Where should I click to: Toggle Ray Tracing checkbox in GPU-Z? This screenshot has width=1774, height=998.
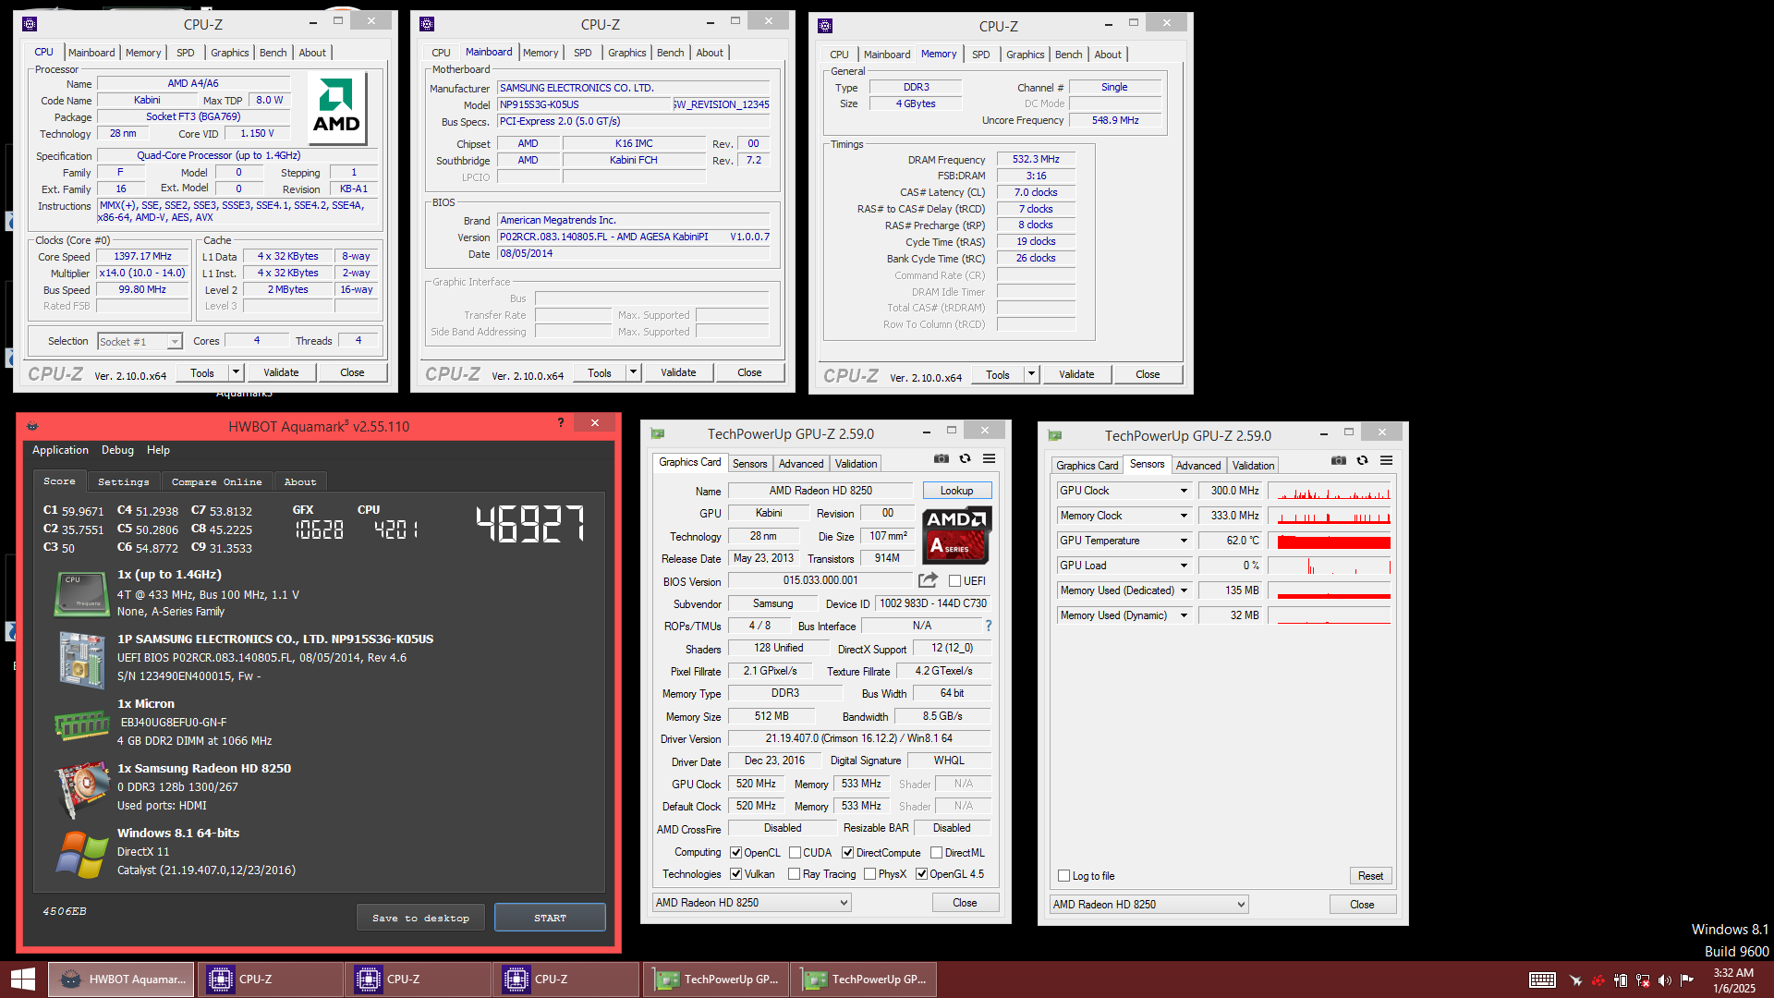(x=794, y=874)
